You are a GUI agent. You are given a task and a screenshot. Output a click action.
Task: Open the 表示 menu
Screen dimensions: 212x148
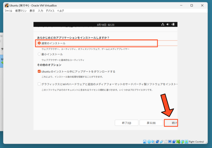[32, 11]
